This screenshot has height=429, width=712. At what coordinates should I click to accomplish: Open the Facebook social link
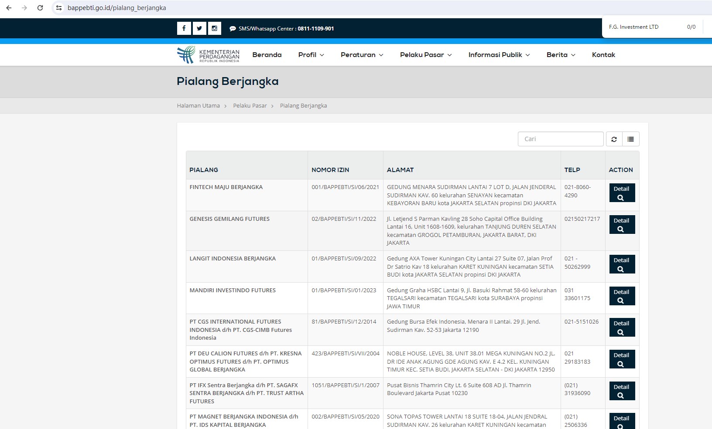point(184,28)
